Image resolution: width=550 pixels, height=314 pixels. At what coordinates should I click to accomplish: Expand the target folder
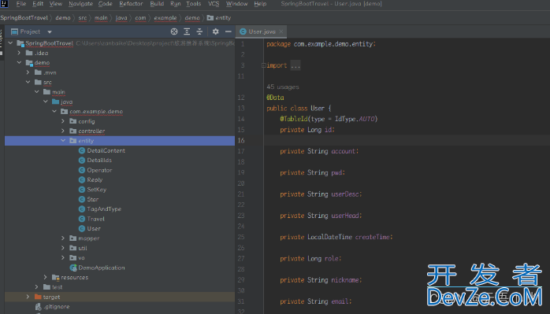pos(28,297)
